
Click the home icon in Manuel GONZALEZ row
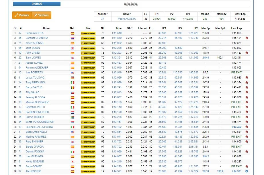coord(247,102)
